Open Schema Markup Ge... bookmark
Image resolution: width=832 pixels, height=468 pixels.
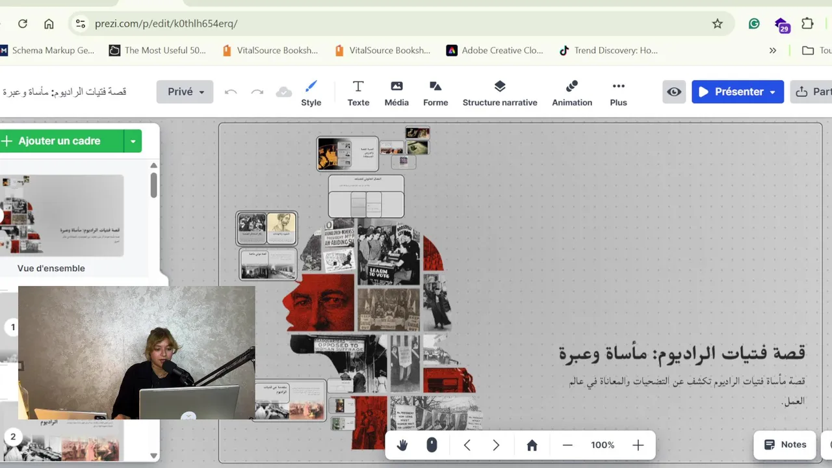coord(47,50)
